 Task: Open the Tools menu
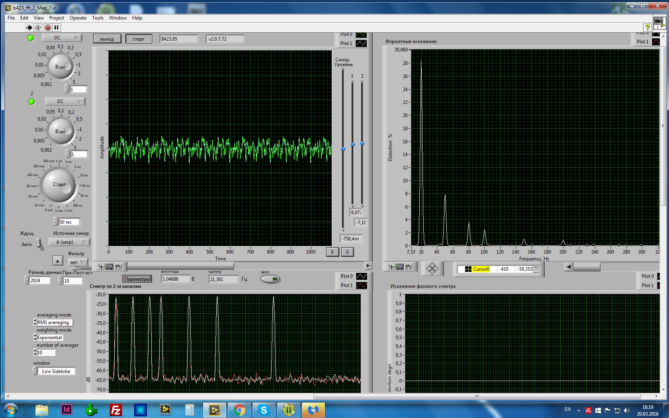tap(98, 18)
